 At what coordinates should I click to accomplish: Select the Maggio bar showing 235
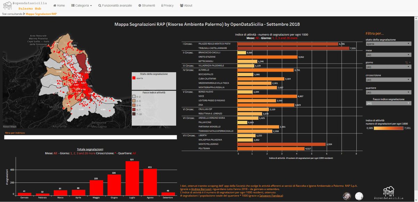point(96,188)
